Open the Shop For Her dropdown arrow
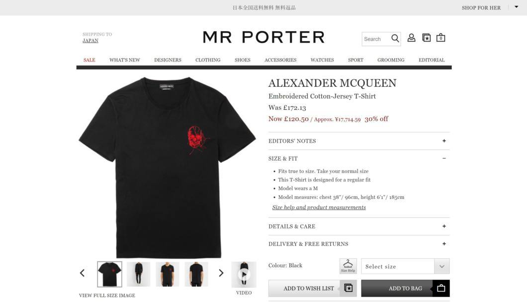 516,7
